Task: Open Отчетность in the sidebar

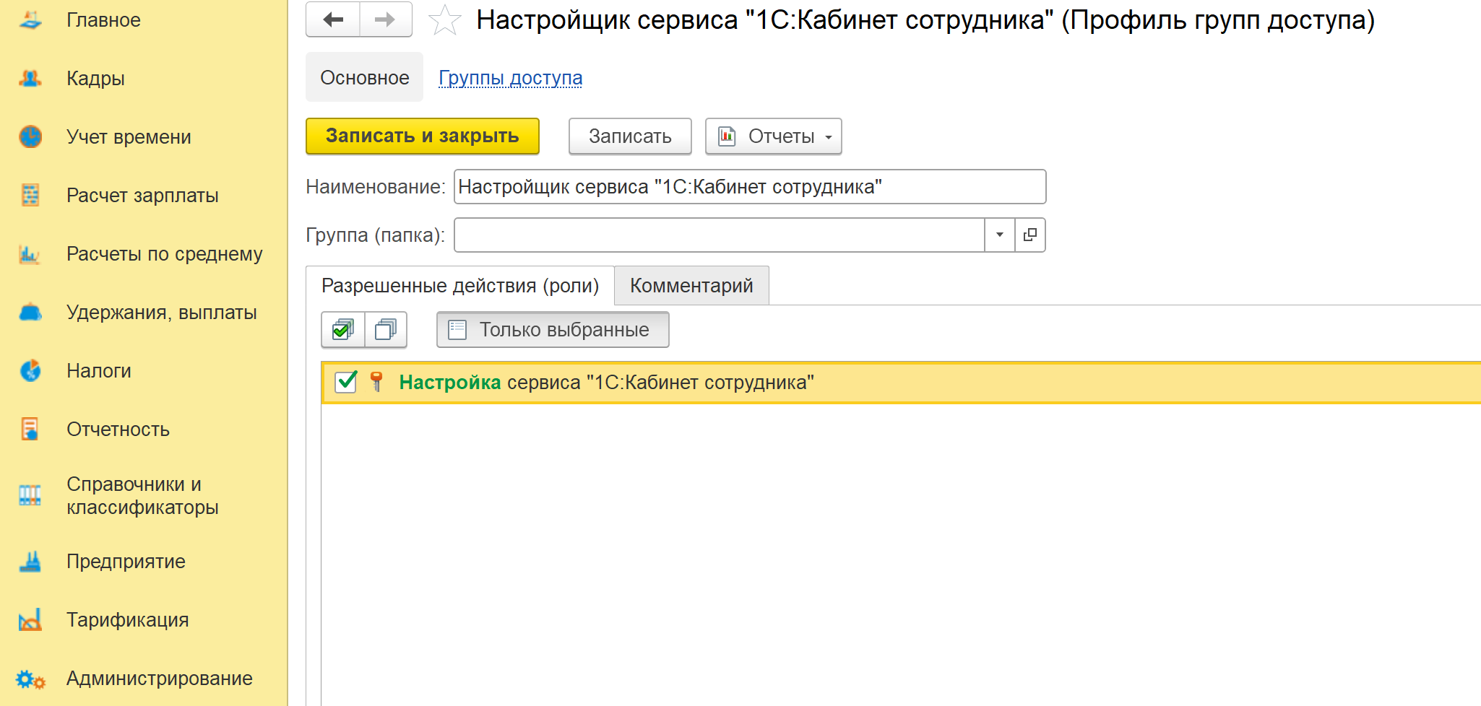Action: [x=118, y=430]
